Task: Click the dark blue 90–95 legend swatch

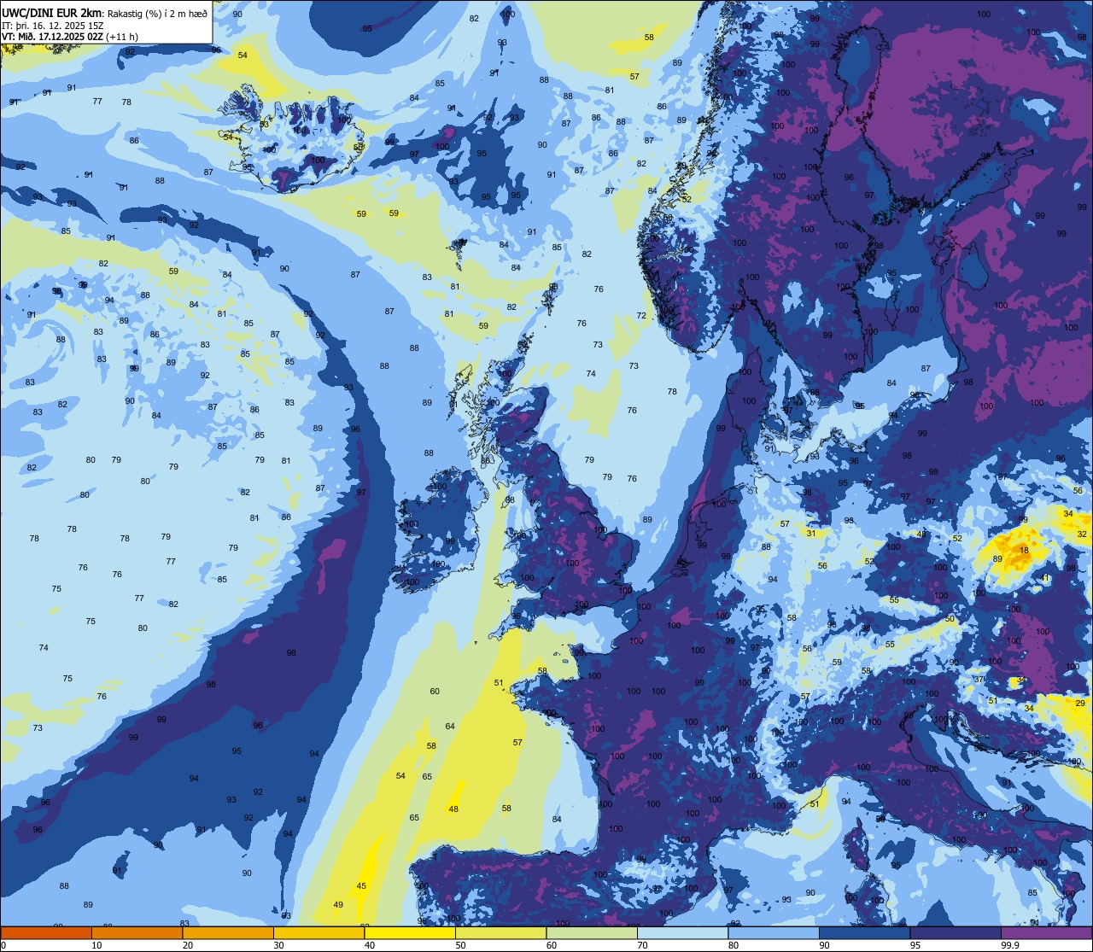Action: tap(864, 932)
